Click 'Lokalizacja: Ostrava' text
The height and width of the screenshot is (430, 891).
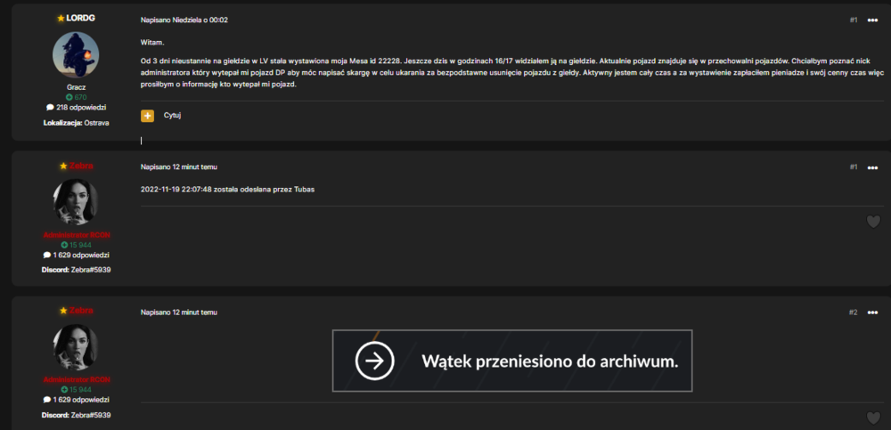point(76,123)
